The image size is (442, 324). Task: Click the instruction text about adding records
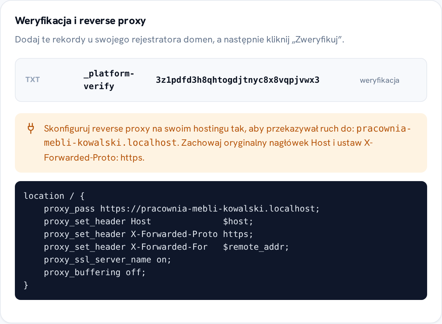pyautogui.click(x=180, y=39)
